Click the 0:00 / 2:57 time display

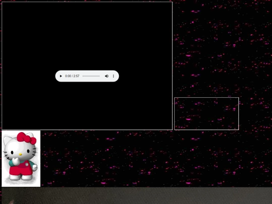point(72,76)
